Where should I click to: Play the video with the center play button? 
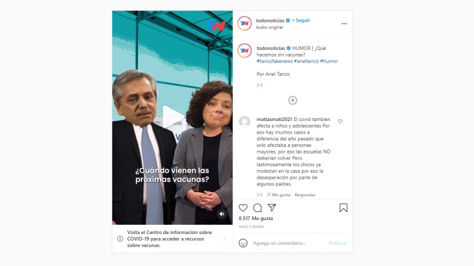point(173,117)
